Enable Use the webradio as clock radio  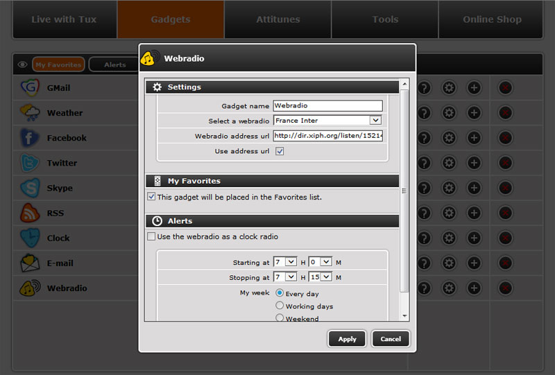pos(152,237)
